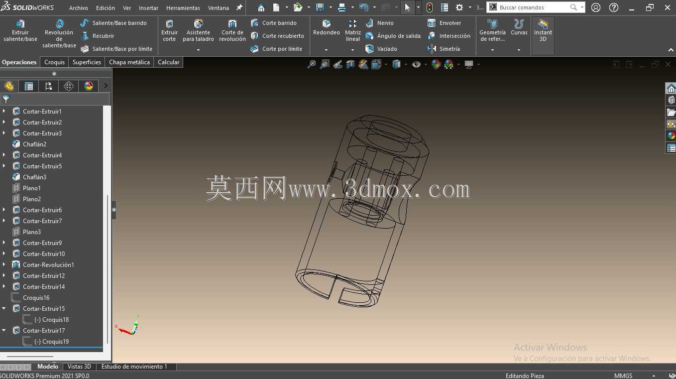Select Matriz lineal pattern tool
676x379 pixels.
[x=353, y=31]
